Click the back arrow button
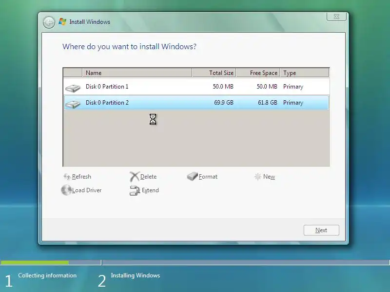The height and width of the screenshot is (292, 390). coord(49,22)
